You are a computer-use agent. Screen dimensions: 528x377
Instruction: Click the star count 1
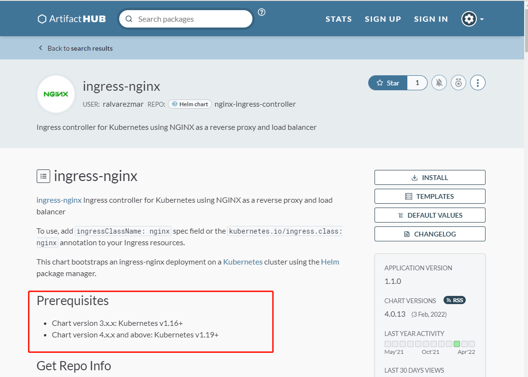pyautogui.click(x=417, y=83)
